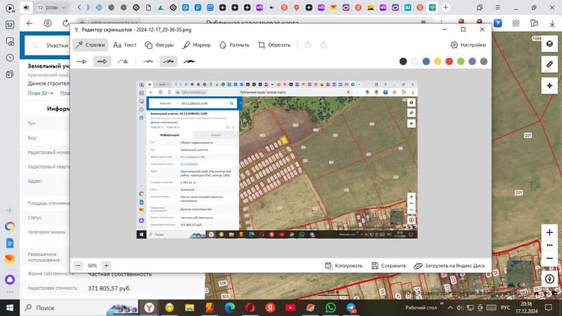Viewport: 562px width, 316px height.
Task: Select the Стрелки arrows tool
Action: tap(91, 45)
